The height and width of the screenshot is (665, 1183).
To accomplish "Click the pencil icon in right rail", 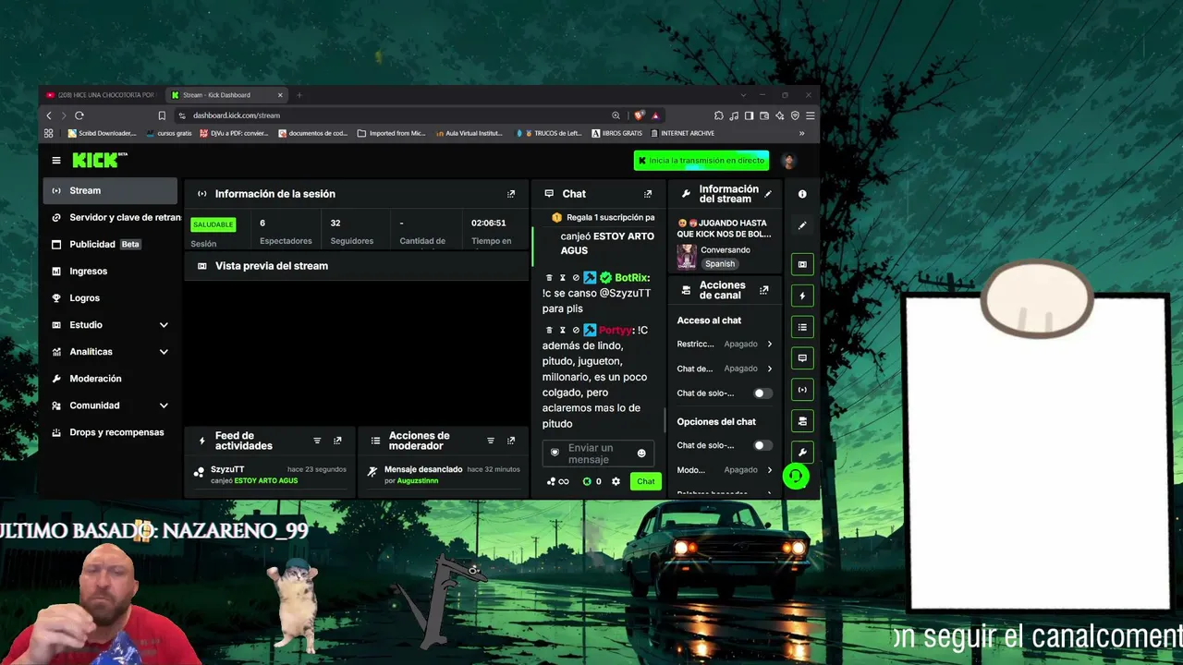I will point(802,225).
